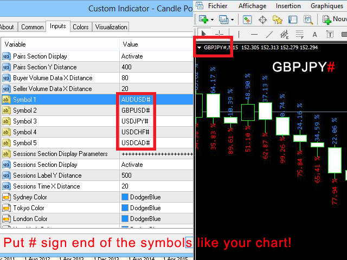Click the Sessions Time X Distance icon
Viewport: 347px width, 260px height.
[x=6, y=186]
